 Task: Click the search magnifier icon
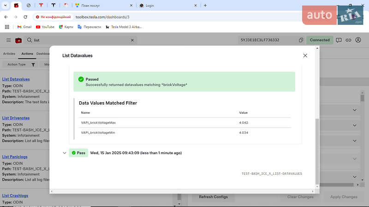coord(30,40)
